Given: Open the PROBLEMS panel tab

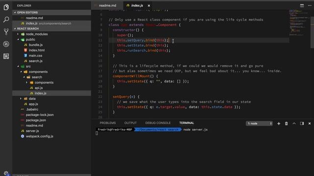Looking at the screenshot, I should pos(108,123).
